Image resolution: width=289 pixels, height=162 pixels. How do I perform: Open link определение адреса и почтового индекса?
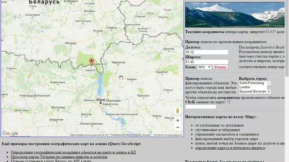[x=230, y=148]
